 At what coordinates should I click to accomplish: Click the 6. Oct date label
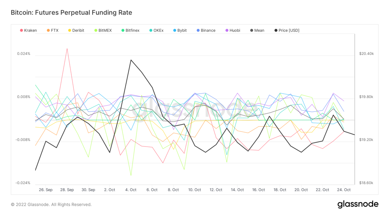point(152,190)
